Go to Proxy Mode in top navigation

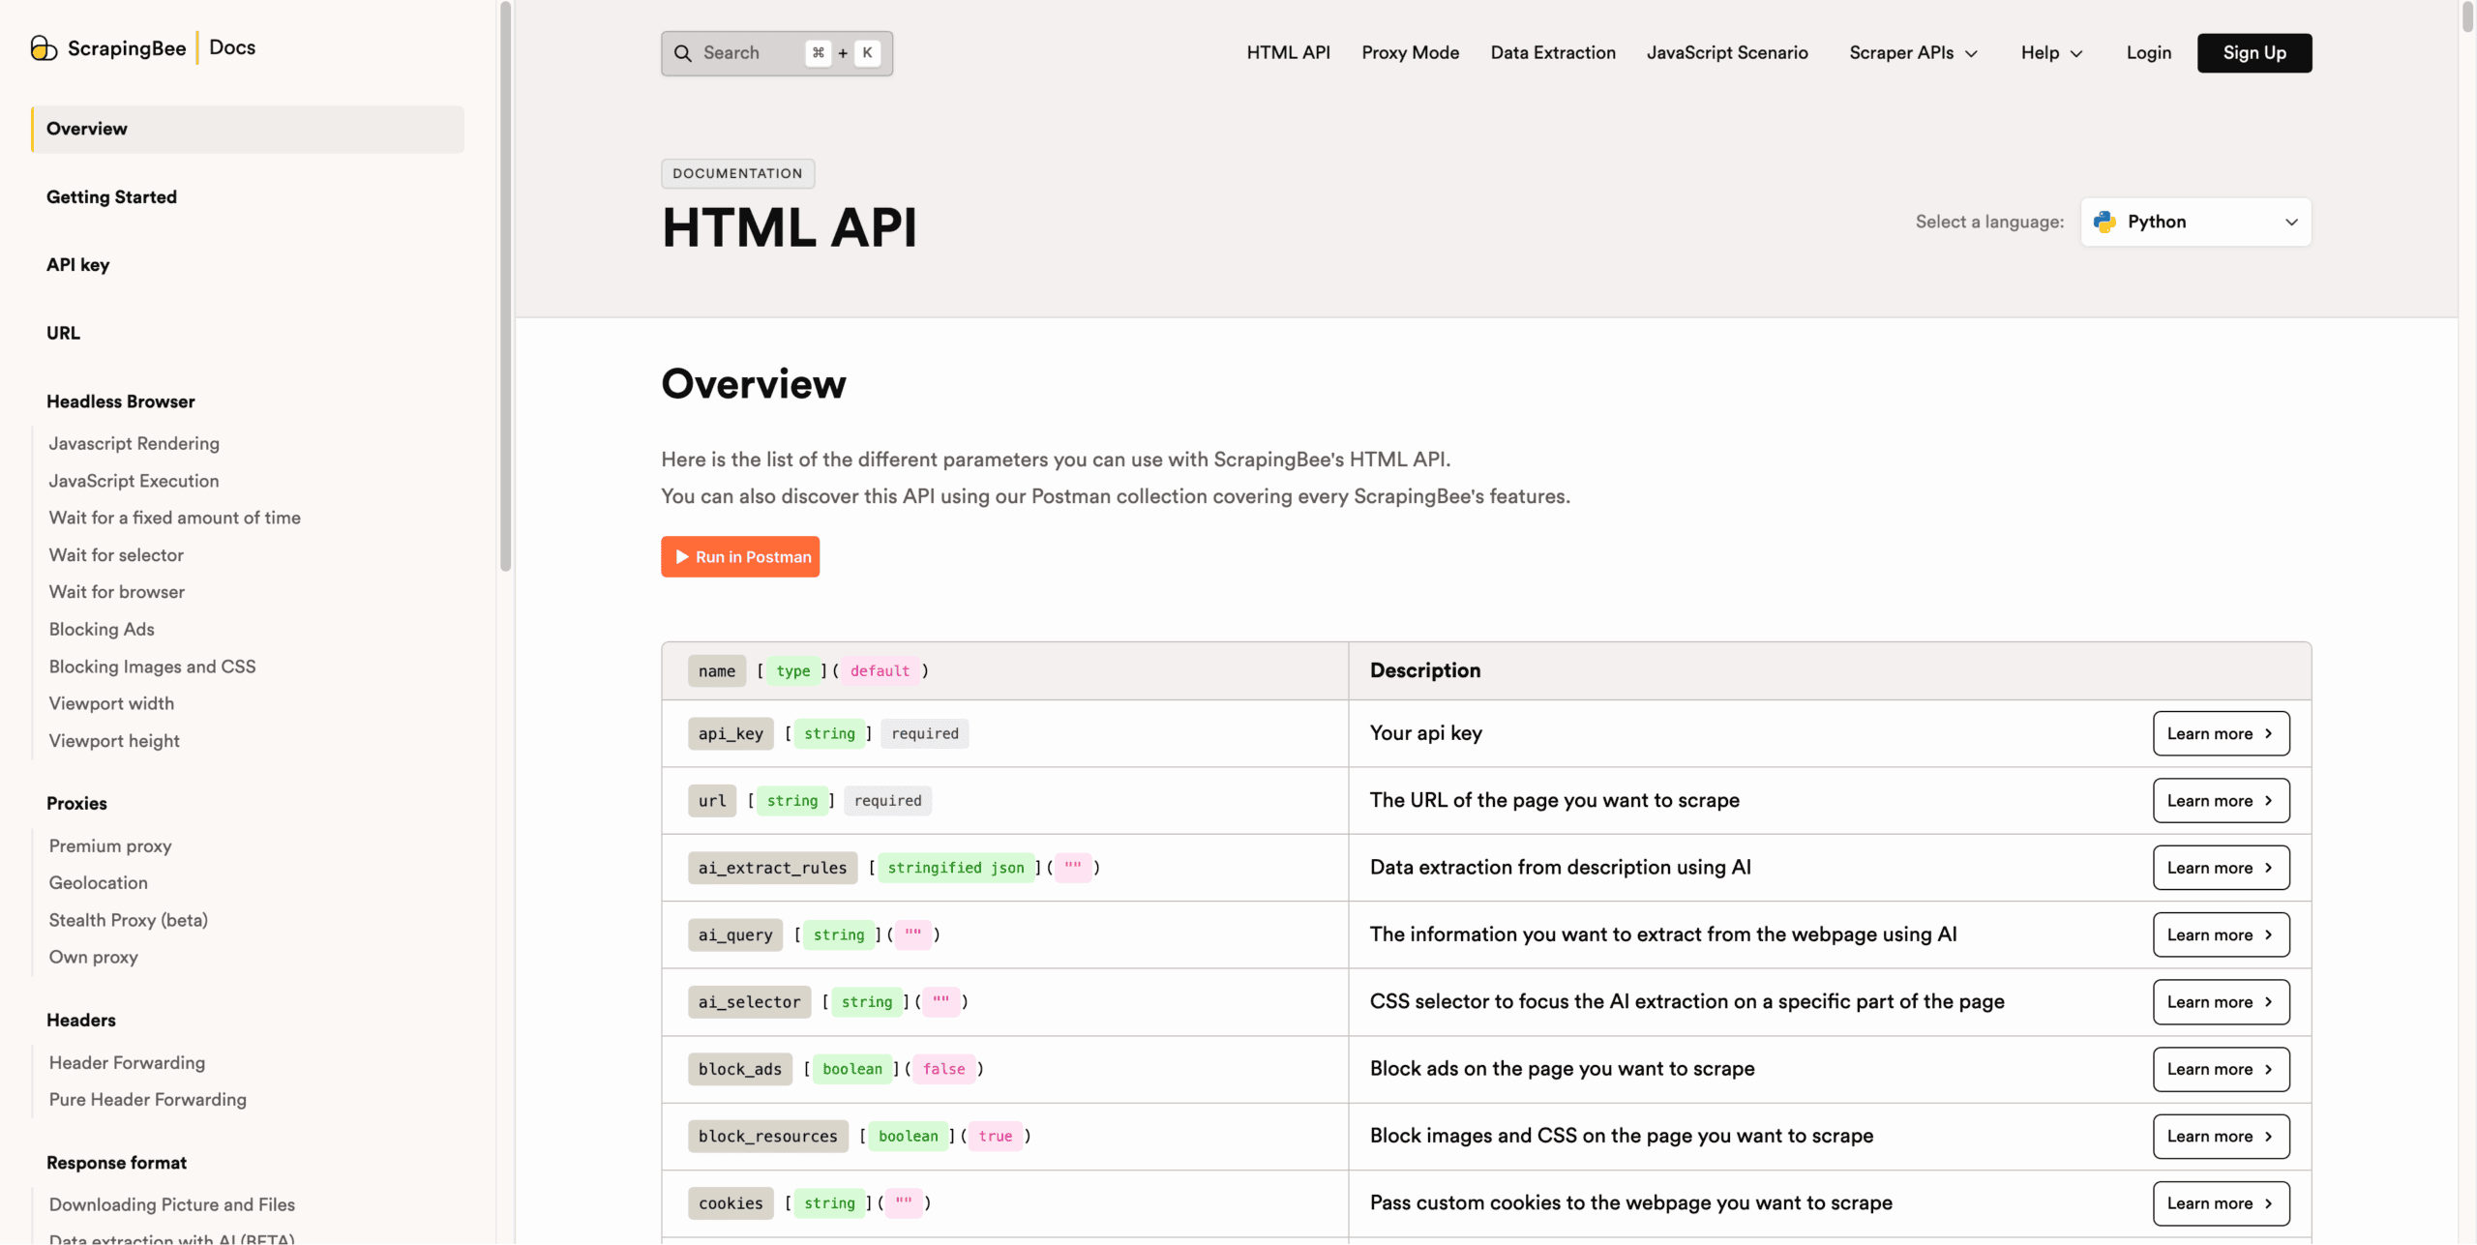coord(1410,53)
